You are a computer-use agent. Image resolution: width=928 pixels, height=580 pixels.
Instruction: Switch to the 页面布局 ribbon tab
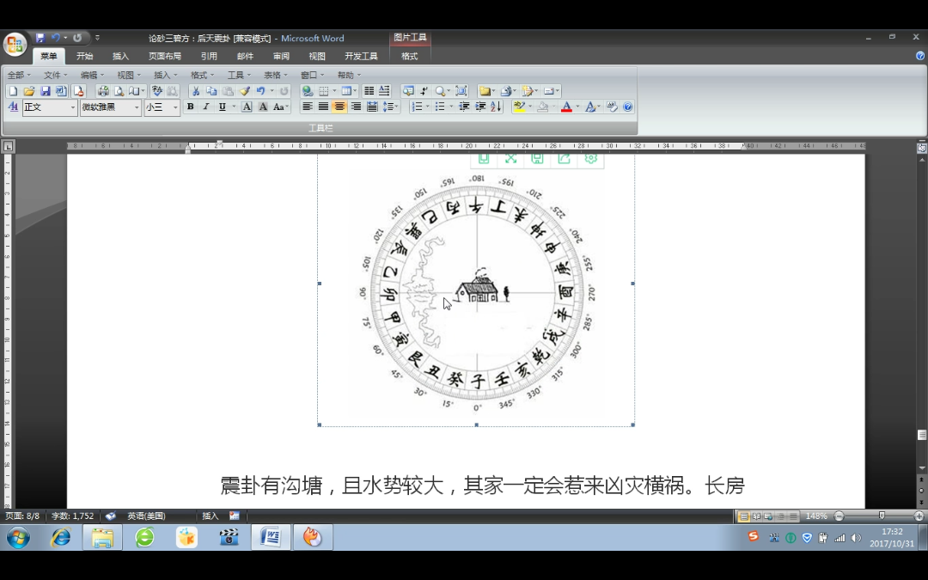point(164,56)
